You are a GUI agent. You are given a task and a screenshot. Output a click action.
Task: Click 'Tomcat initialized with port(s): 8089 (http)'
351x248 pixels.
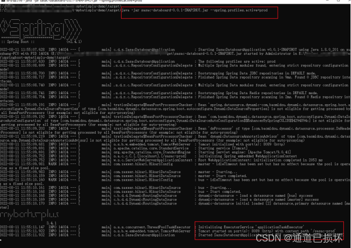241,144
